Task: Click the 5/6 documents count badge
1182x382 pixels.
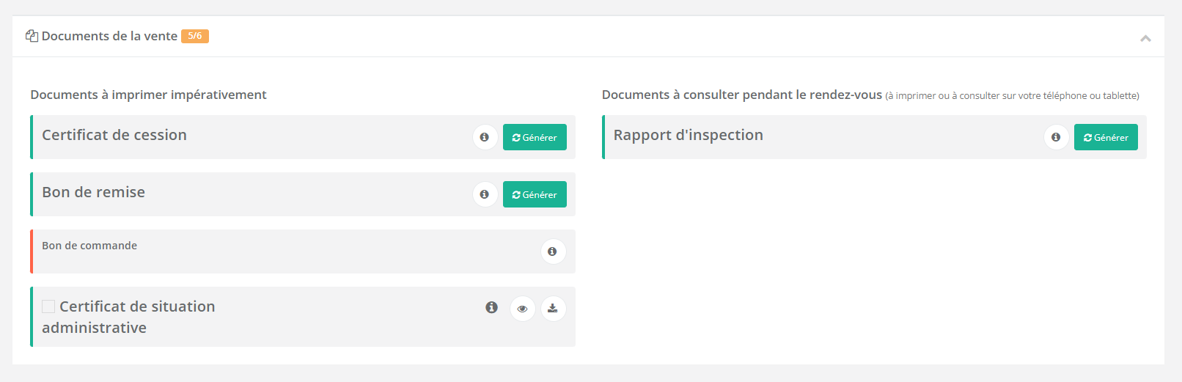Action: pos(195,36)
